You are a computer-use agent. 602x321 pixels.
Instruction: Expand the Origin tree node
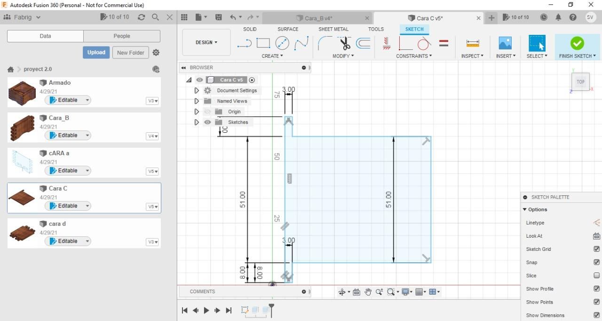[x=197, y=112]
